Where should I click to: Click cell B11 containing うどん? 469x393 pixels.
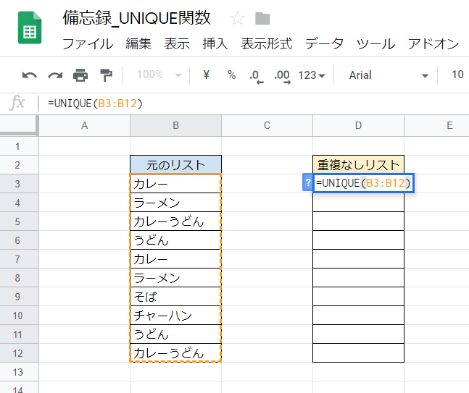(176, 334)
